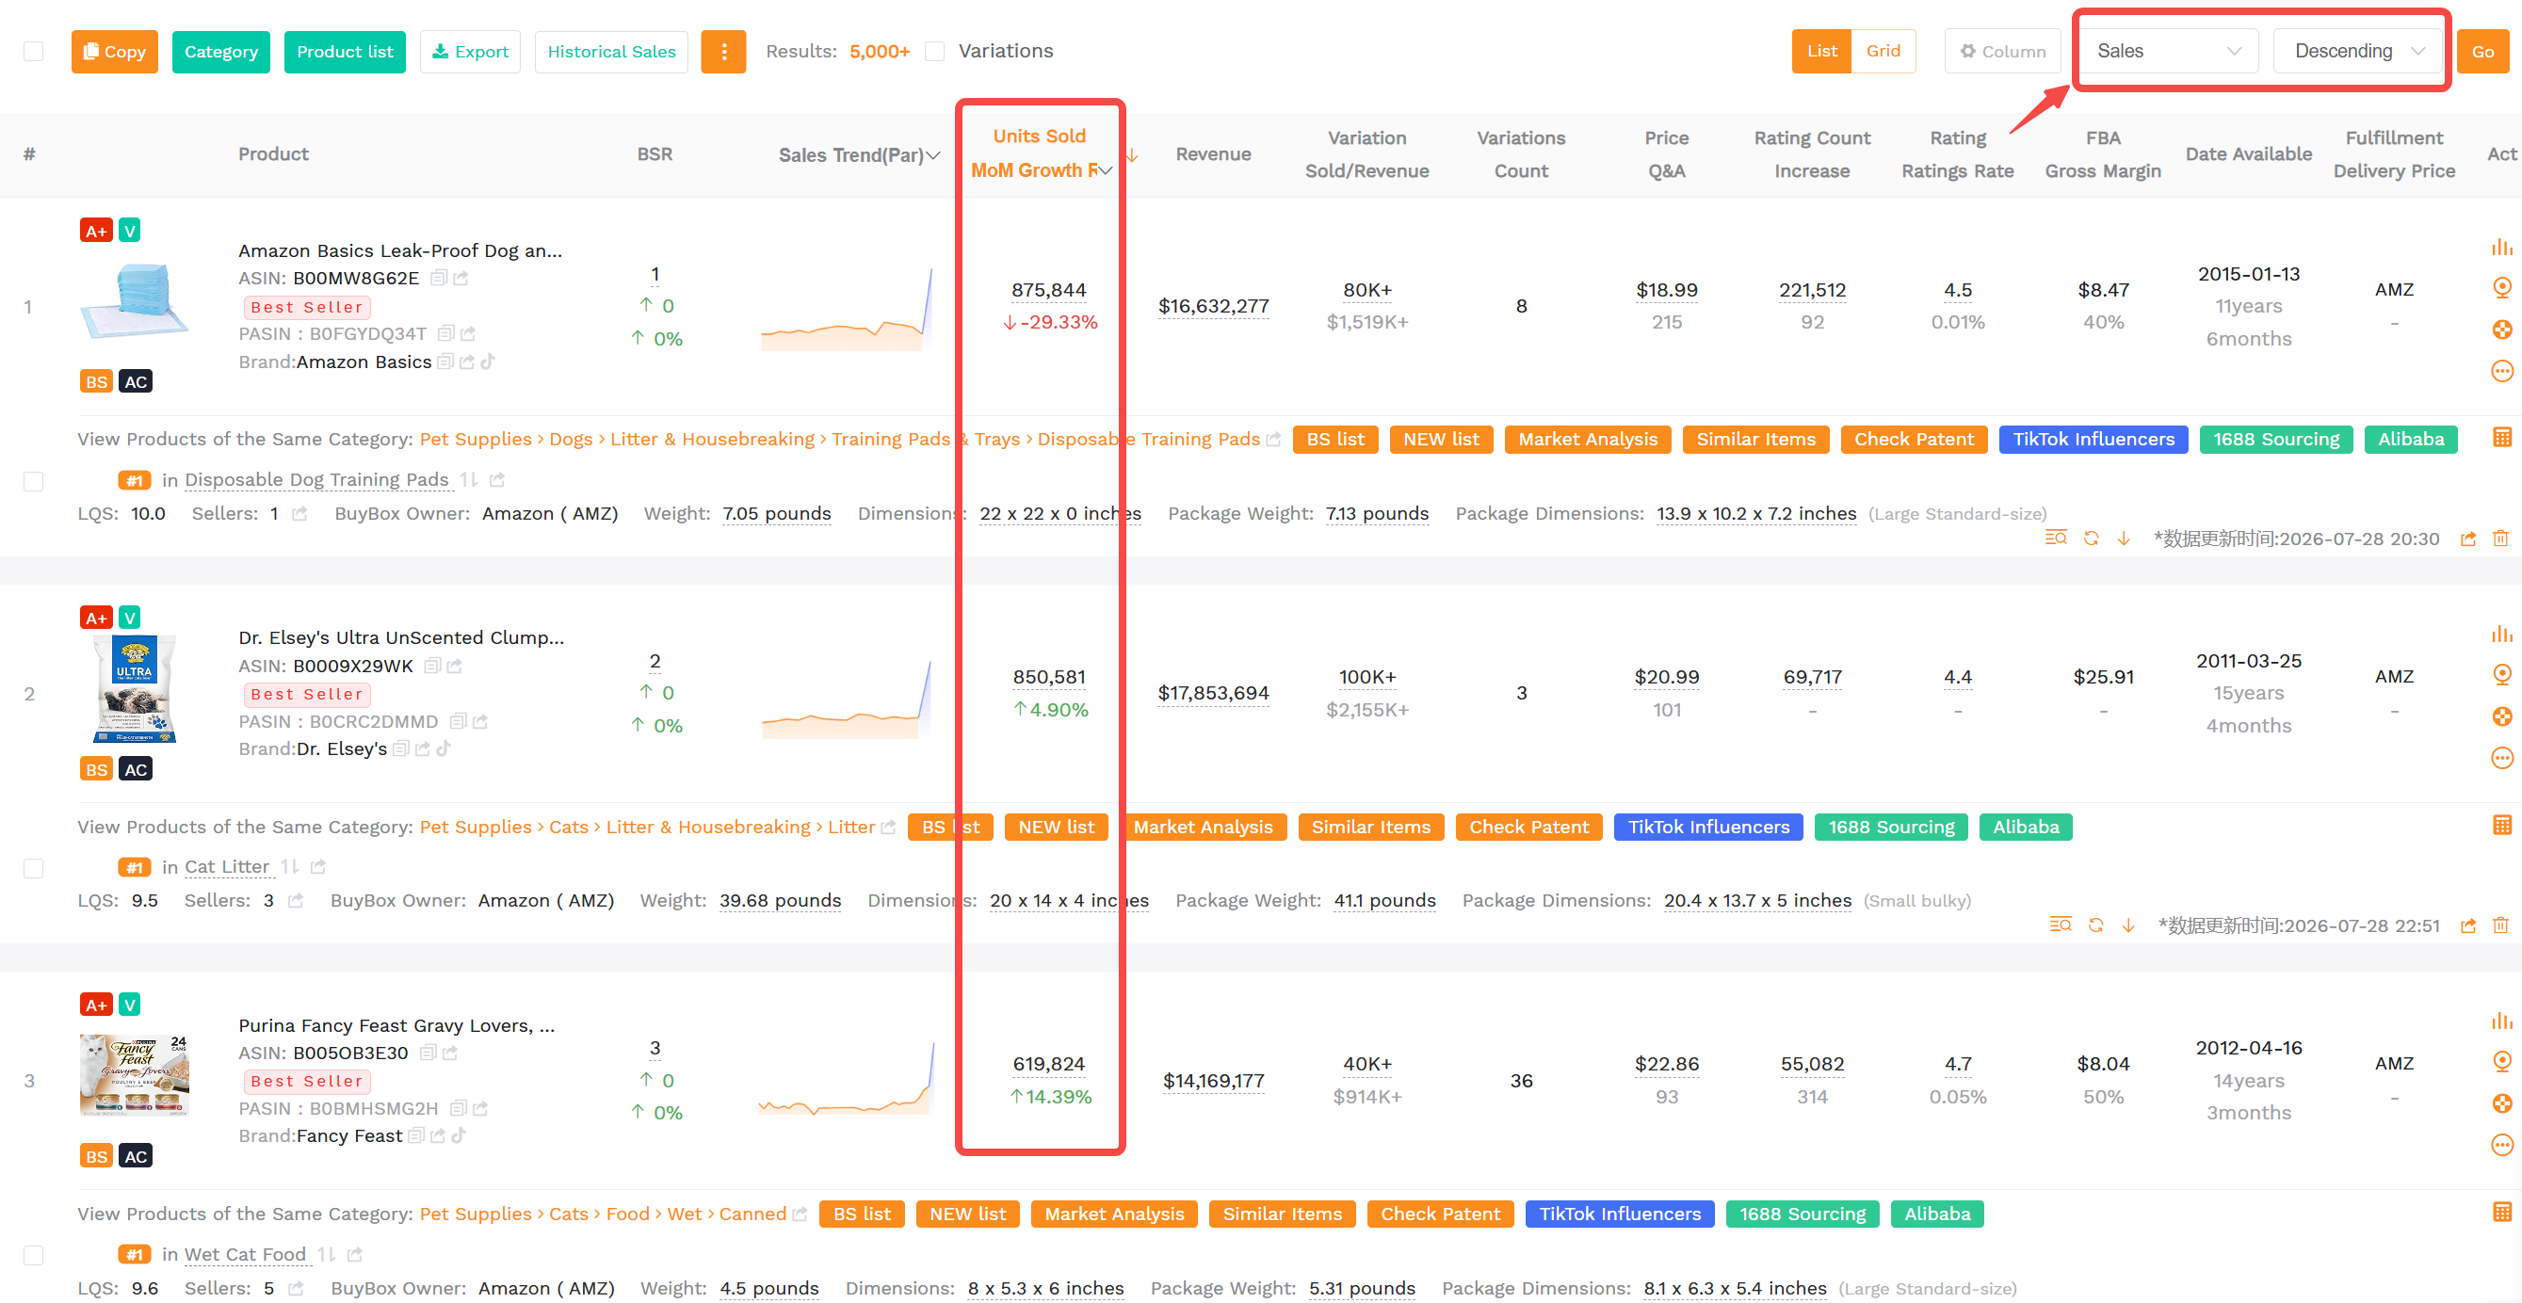2522x1303 pixels.
Task: Sort by Revenue column header
Action: [1213, 153]
